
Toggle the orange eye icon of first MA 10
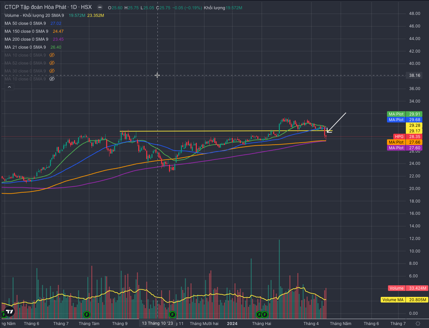[52, 55]
